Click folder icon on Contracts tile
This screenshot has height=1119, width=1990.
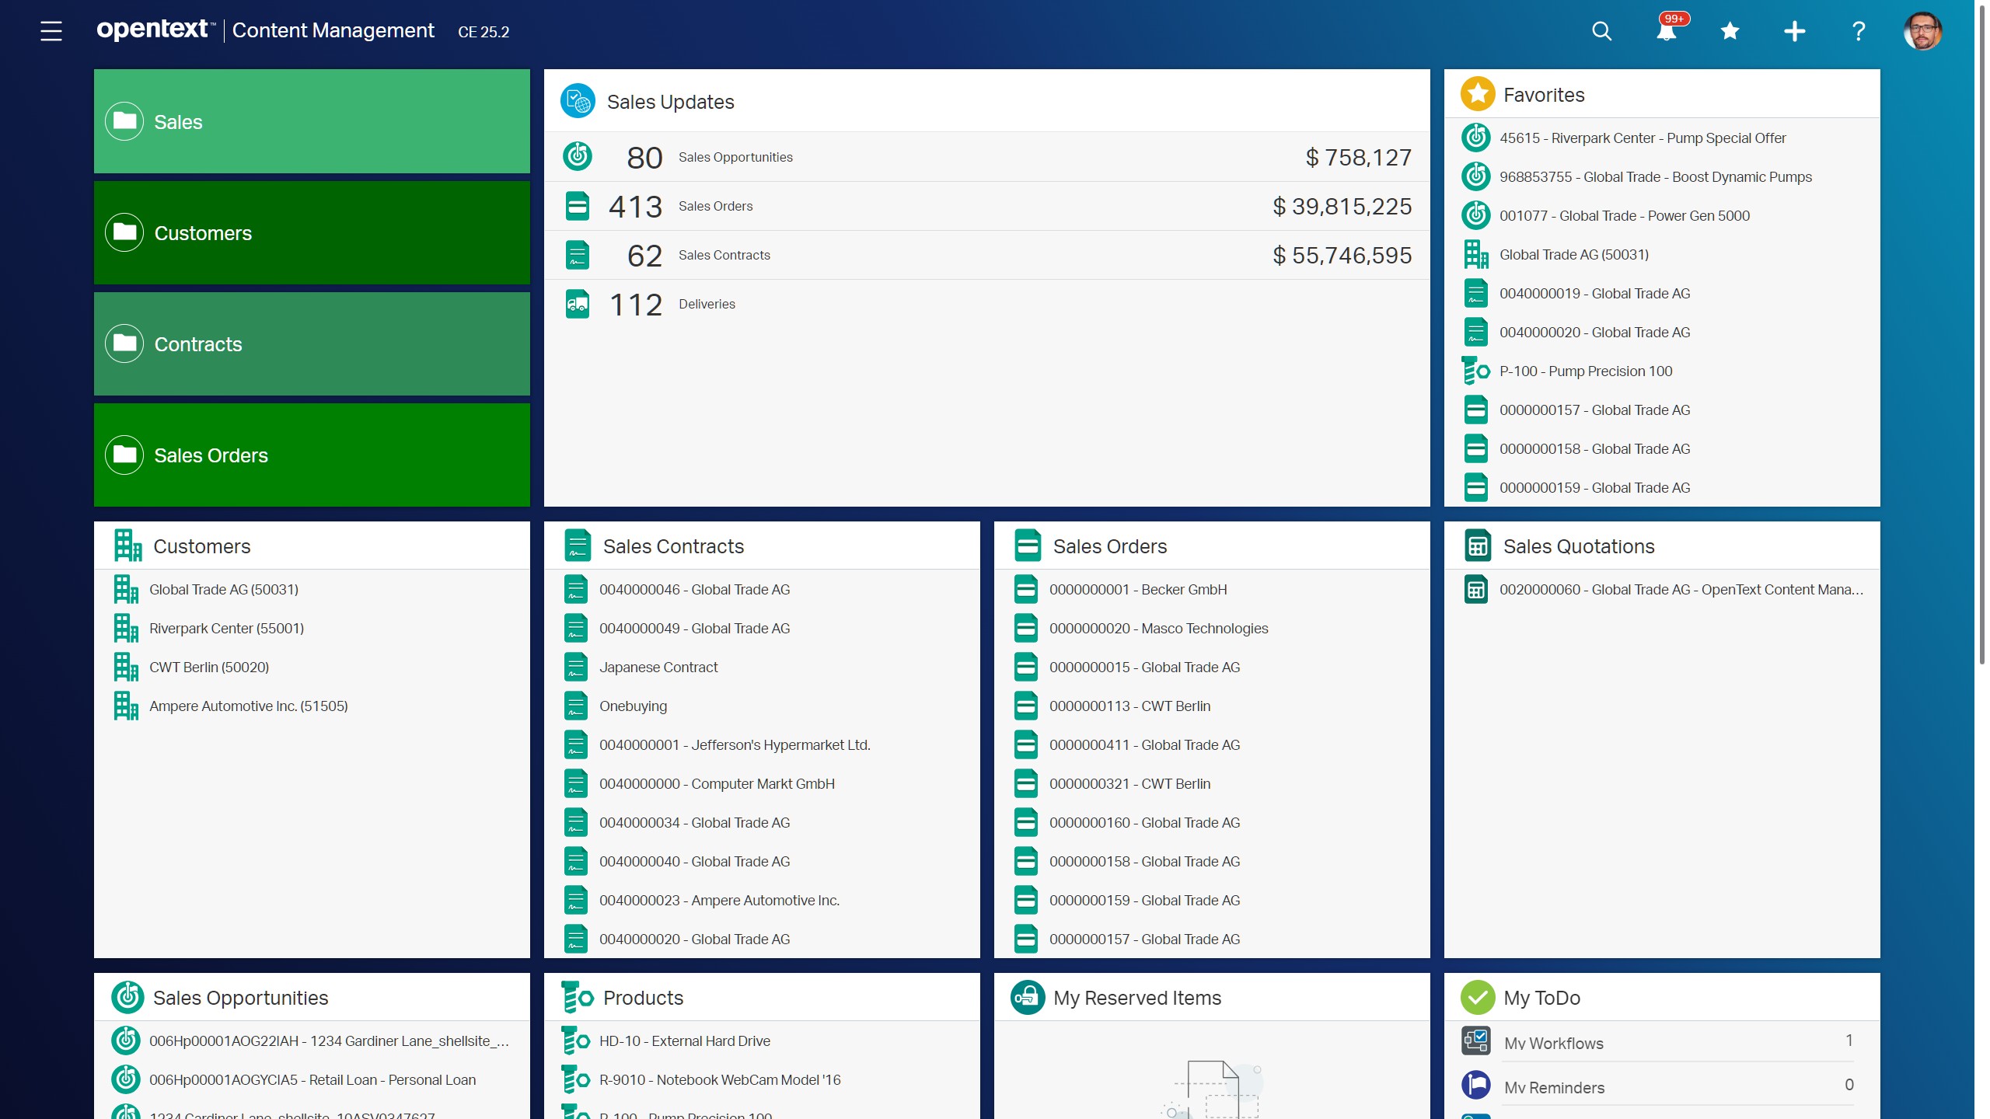124,343
